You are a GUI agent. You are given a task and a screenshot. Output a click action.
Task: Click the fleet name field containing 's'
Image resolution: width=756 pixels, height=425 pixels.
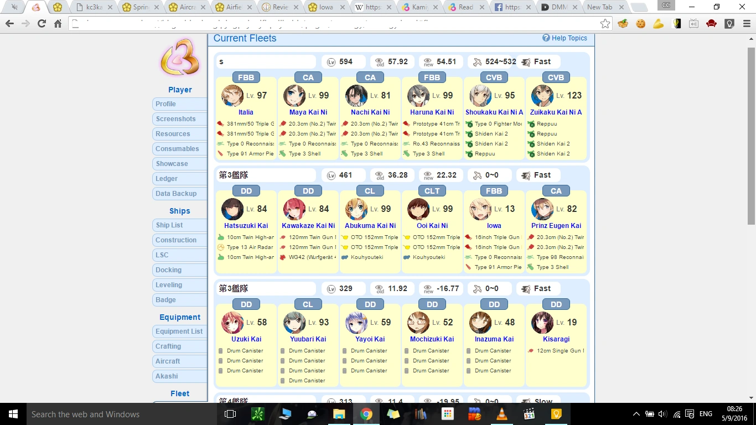[266, 62]
